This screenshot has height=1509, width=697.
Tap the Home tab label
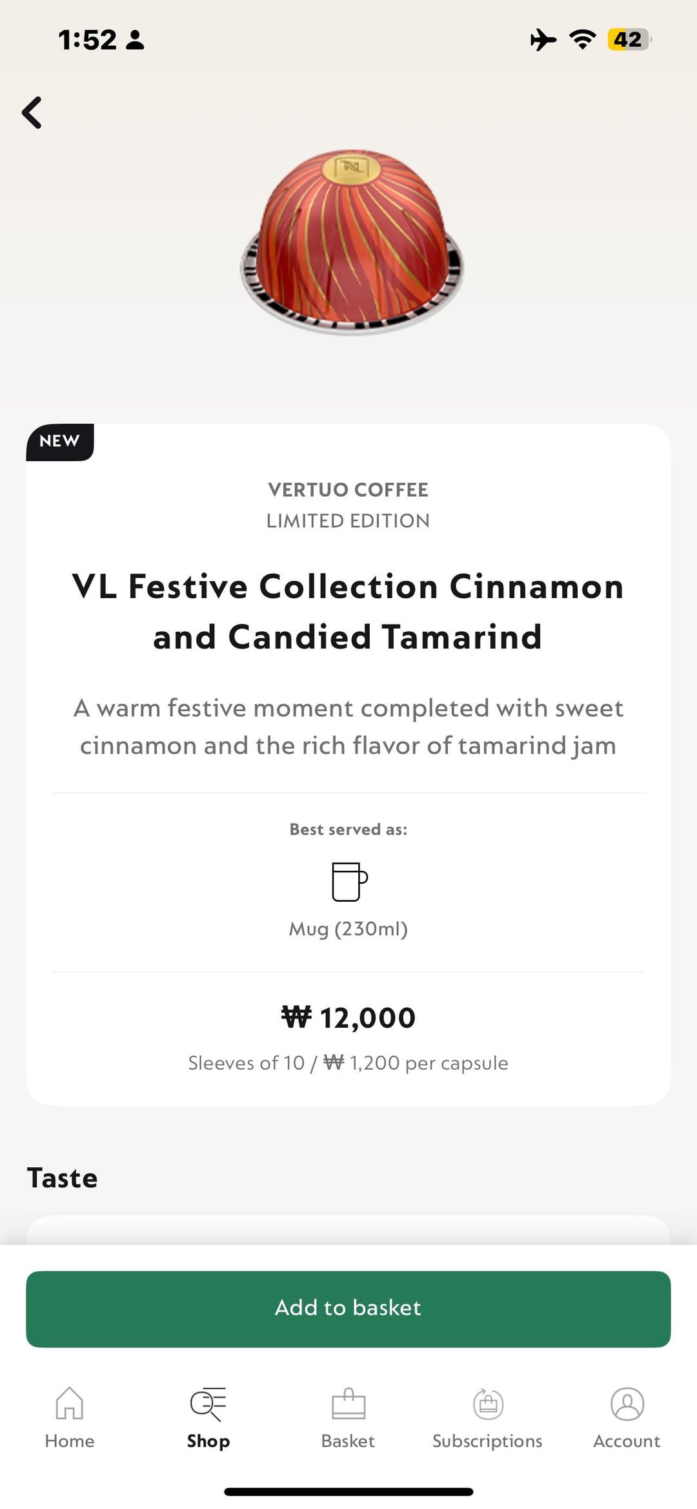70,1441
